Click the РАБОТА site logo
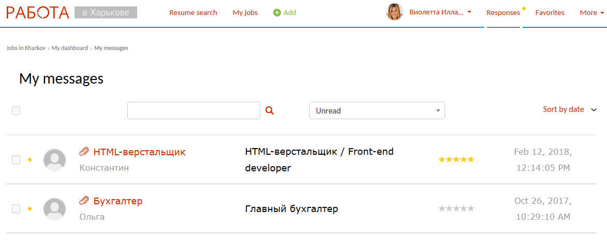Image resolution: width=607 pixels, height=243 pixels. pos(38,12)
